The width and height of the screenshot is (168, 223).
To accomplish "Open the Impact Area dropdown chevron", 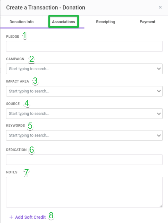I will (159, 91).
